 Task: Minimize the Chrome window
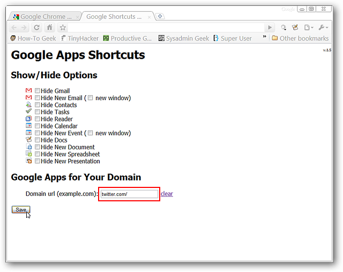tap(302, 9)
